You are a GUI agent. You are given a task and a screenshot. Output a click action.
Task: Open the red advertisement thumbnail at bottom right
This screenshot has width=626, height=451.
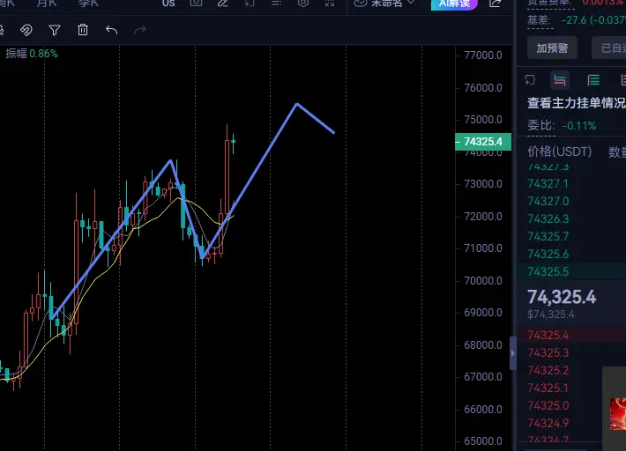(x=617, y=414)
